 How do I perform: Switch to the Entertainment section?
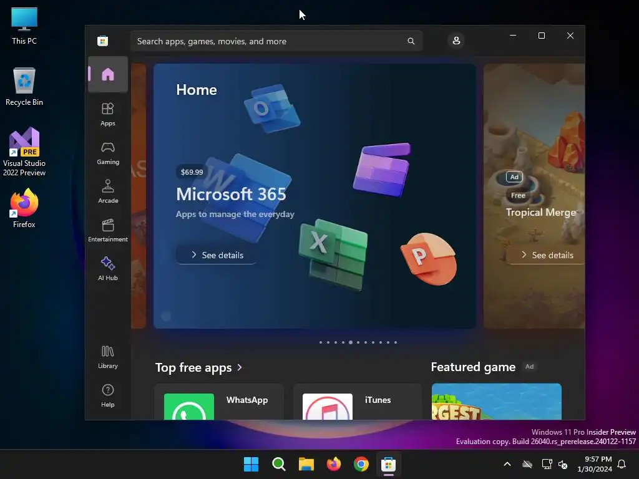coord(107,231)
